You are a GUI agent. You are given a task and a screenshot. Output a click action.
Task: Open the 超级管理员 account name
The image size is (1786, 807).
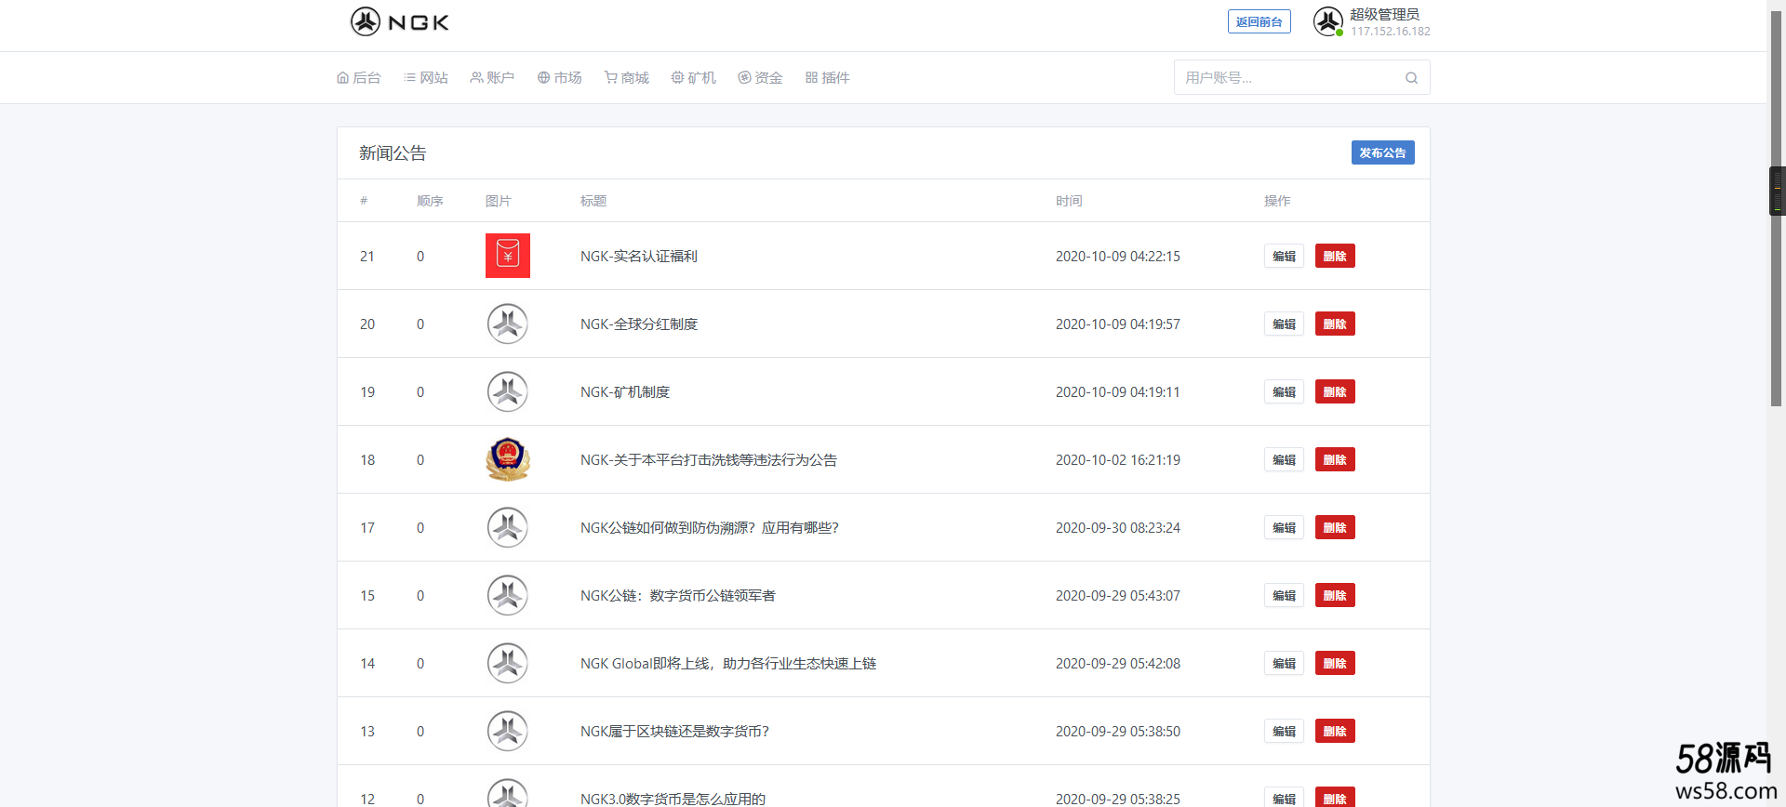pyautogui.click(x=1385, y=14)
